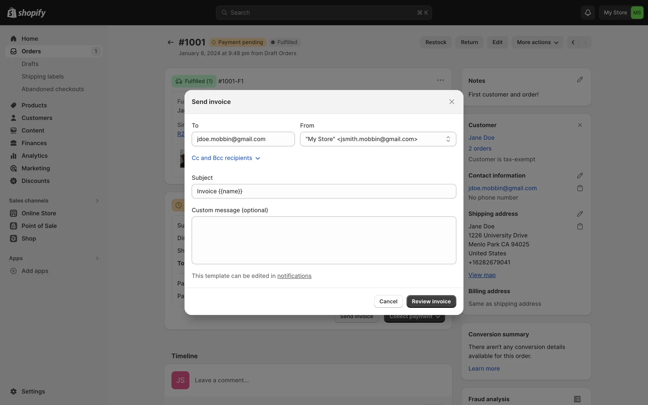Image resolution: width=648 pixels, height=405 pixels.
Task: Copy shipping address clipboard icon
Action: (x=580, y=226)
